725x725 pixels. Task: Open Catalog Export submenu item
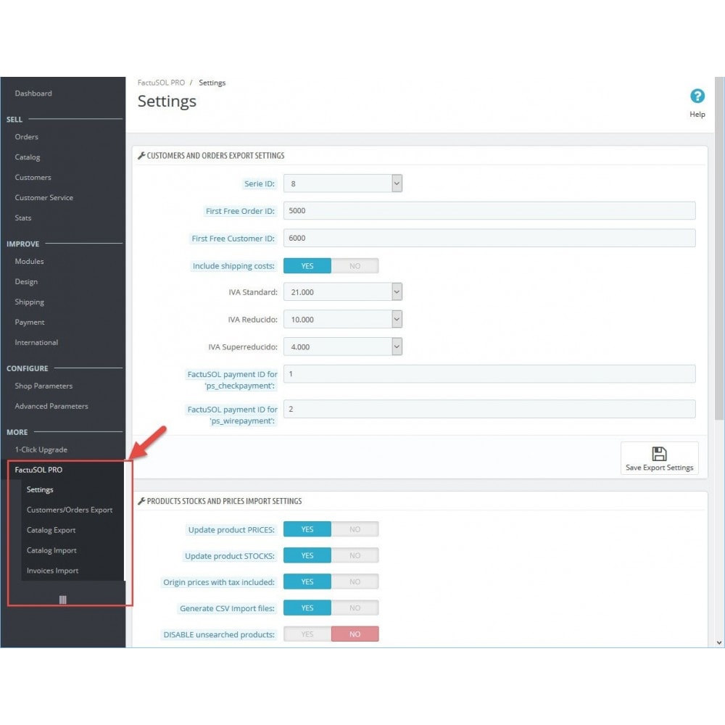click(51, 531)
